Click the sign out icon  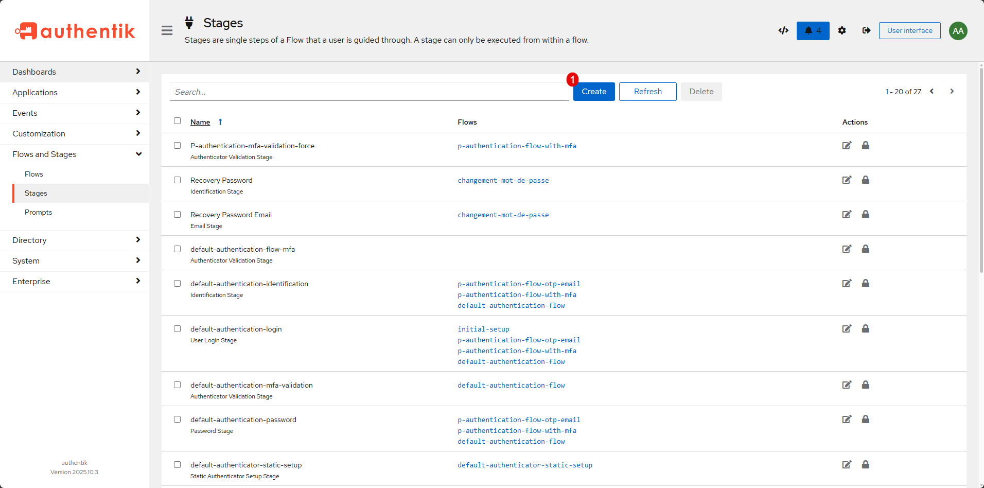[x=866, y=31]
